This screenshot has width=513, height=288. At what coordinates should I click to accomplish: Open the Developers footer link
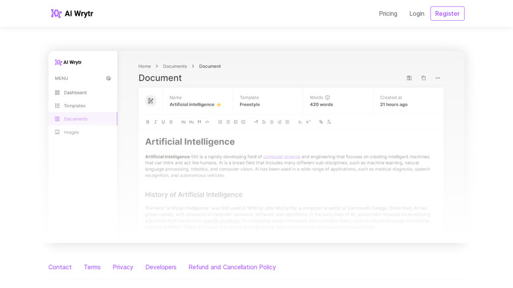[161, 267]
